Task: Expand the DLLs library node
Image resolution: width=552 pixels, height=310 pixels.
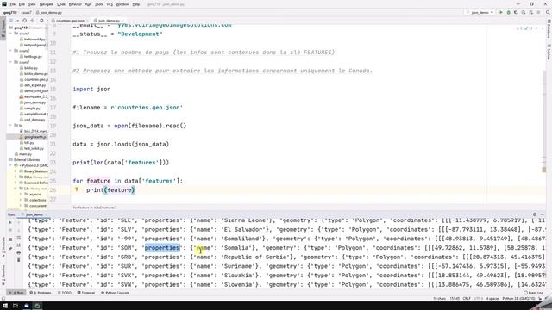Action: 16,177
